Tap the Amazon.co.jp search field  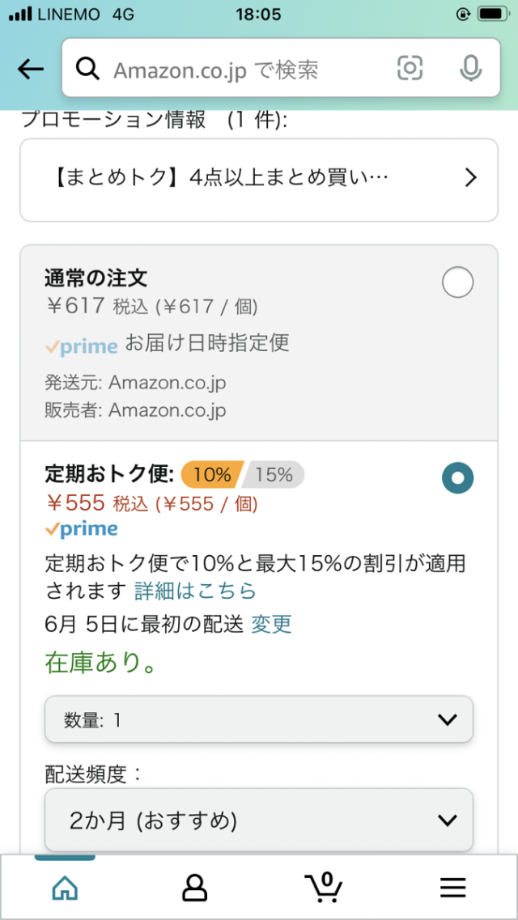243,70
